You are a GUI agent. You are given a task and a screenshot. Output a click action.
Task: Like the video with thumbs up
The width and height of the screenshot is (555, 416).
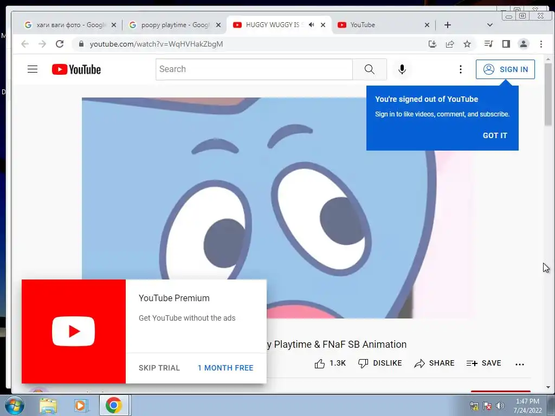coord(330,363)
